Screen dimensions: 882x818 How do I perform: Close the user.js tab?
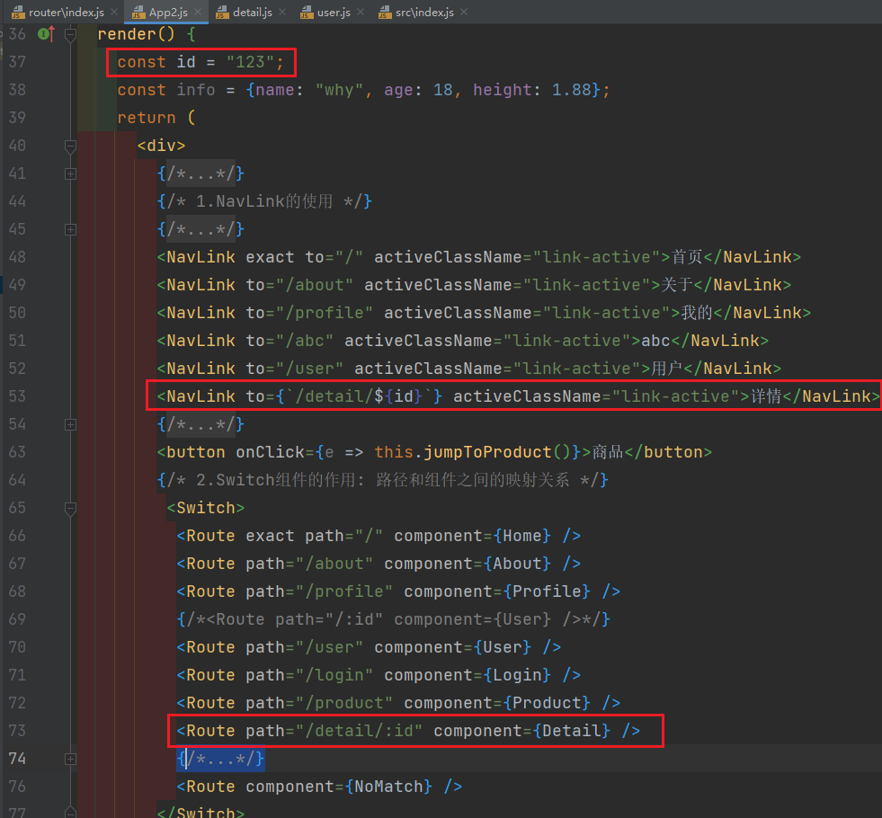click(x=361, y=12)
